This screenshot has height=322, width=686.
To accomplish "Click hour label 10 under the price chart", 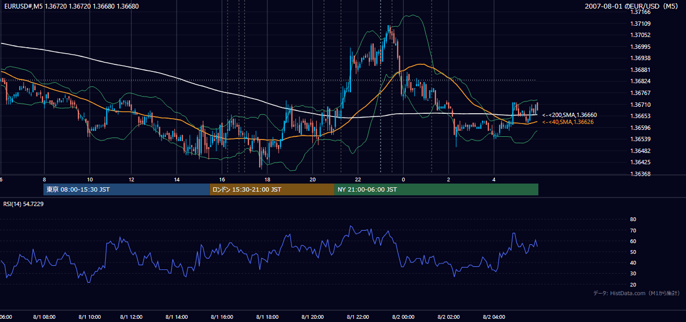I will pyautogui.click(x=89, y=180).
